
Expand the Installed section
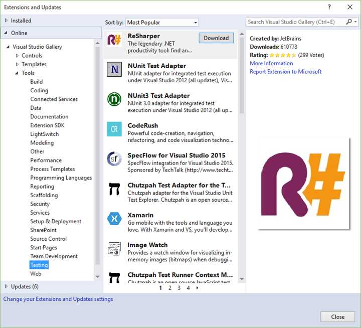pos(6,21)
